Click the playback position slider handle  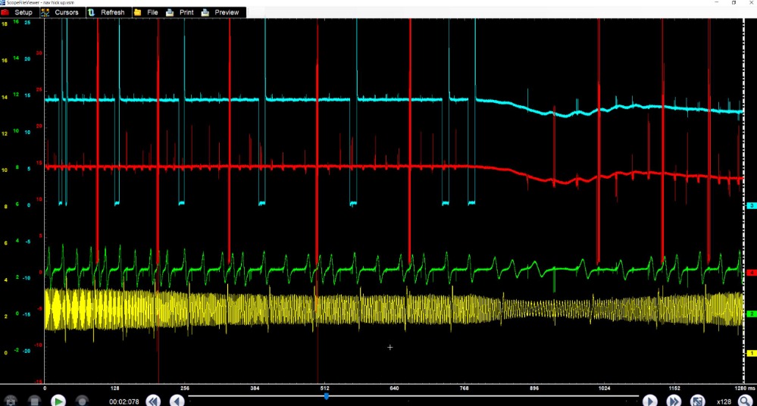[326, 395]
